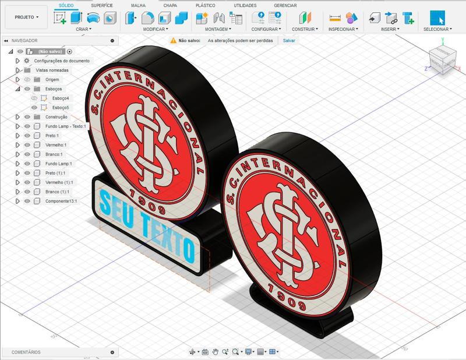Expand the COMENTÁRIOS panel
This screenshot has height=360, width=466.
tap(112, 352)
